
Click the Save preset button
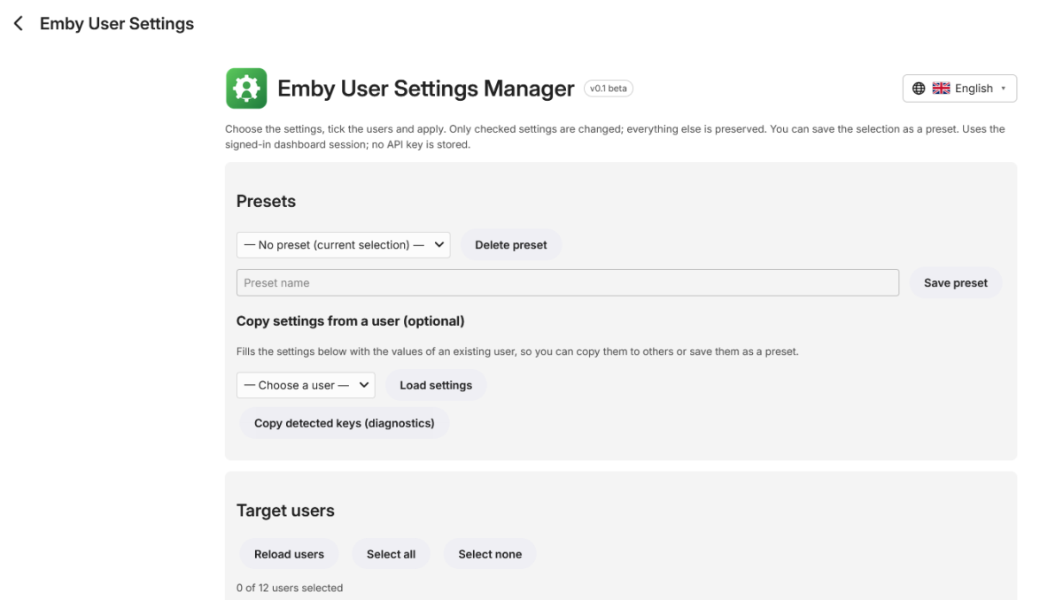pyautogui.click(x=956, y=283)
